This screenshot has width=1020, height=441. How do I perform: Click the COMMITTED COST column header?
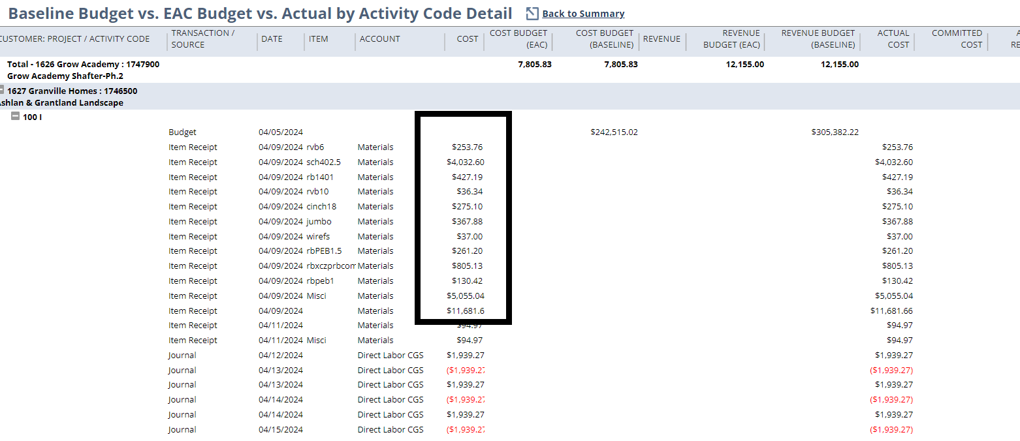pyautogui.click(x=957, y=38)
